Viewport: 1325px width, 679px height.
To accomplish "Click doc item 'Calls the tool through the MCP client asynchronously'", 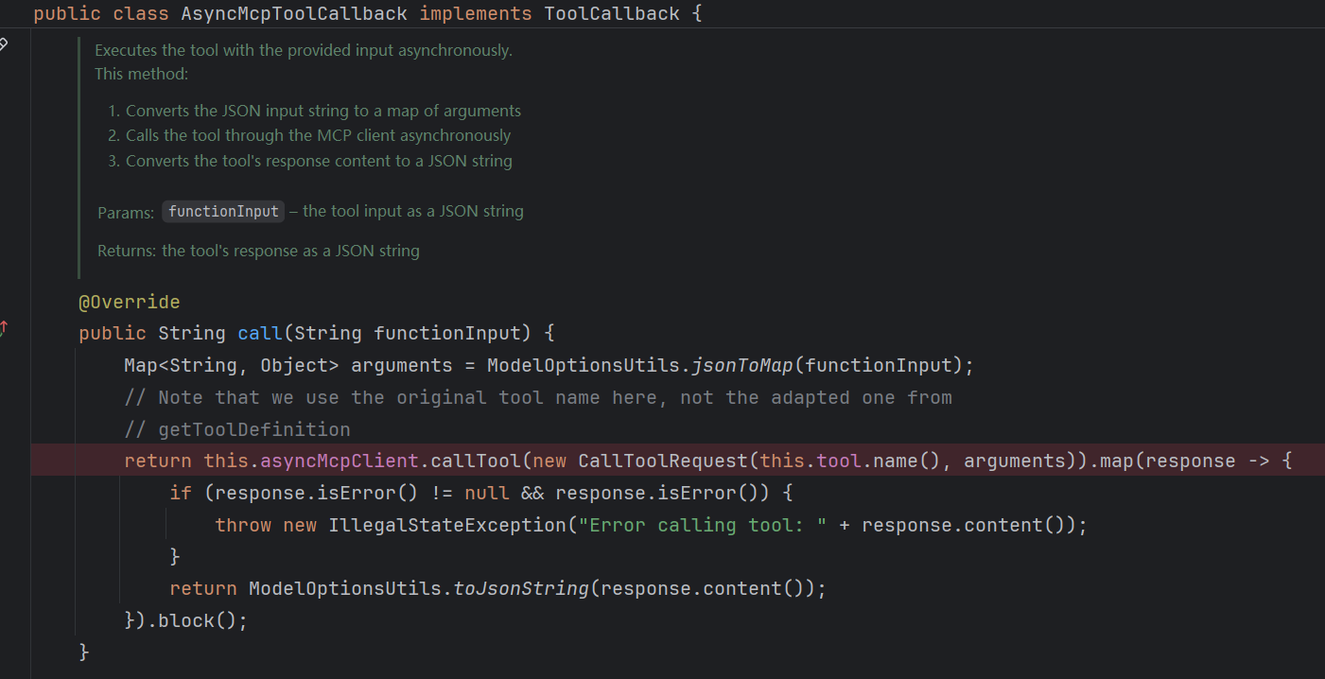I will click(x=318, y=135).
